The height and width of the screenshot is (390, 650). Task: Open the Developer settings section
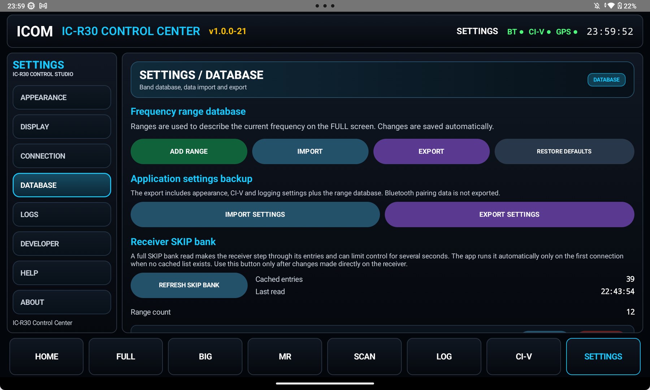coord(62,244)
